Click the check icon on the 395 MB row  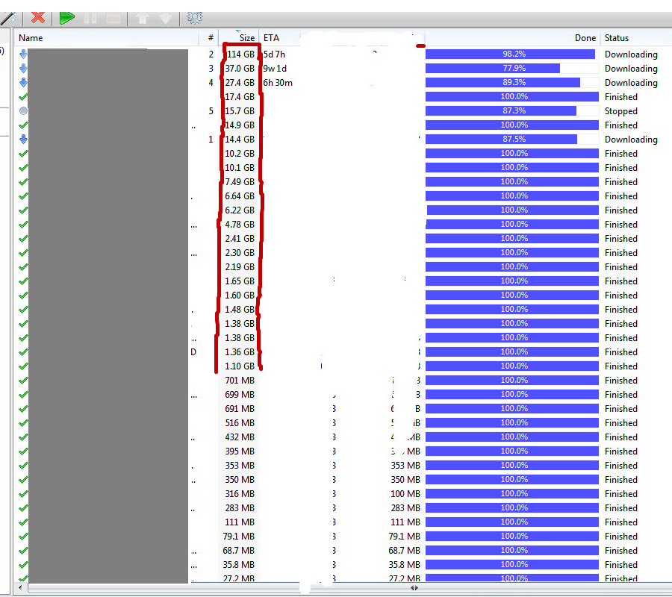tap(24, 451)
